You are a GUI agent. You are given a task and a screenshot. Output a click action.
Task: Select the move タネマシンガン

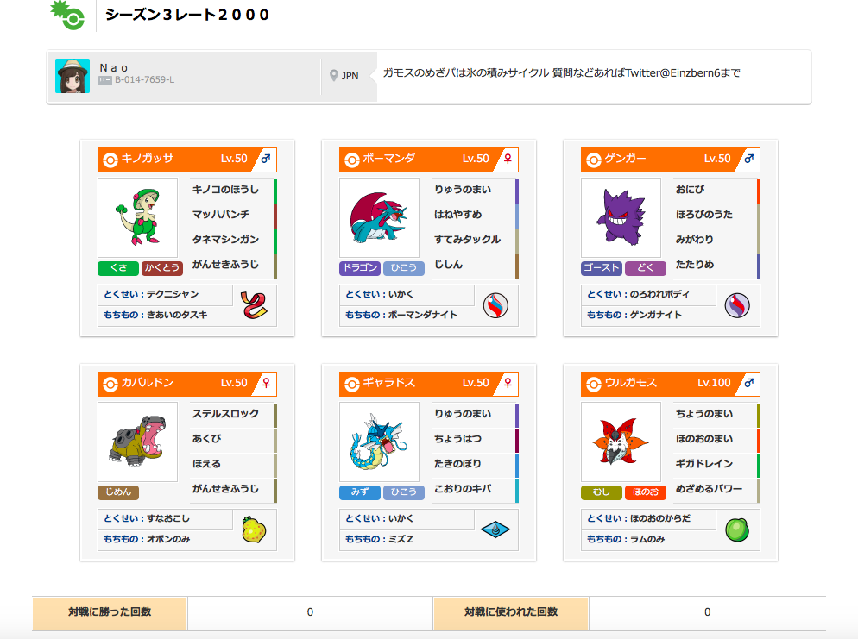coord(233,240)
